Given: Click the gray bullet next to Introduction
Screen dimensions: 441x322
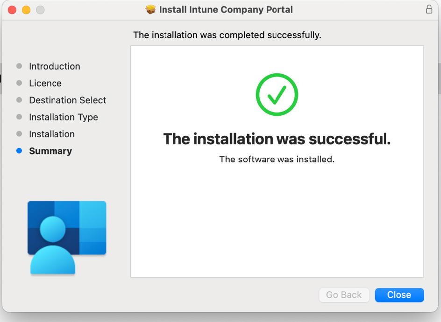Looking at the screenshot, I should pos(19,66).
